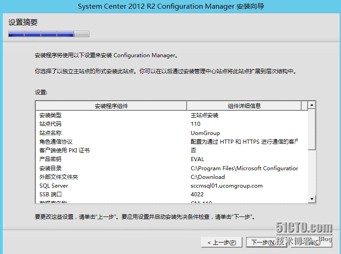
Task: Select the 产品密钥 row
Action: point(172,159)
